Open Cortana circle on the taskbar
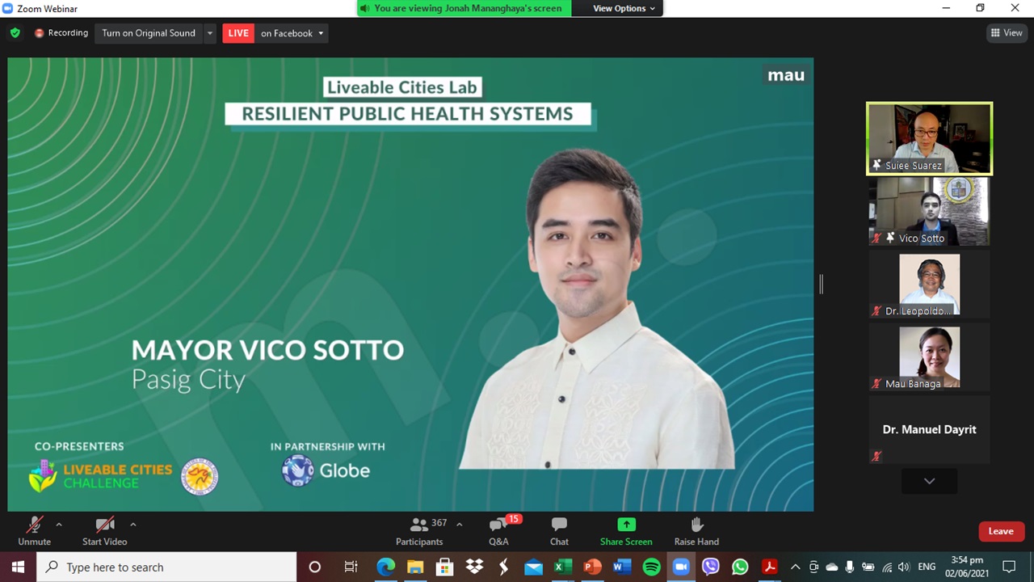1034x582 pixels. pos(315,567)
